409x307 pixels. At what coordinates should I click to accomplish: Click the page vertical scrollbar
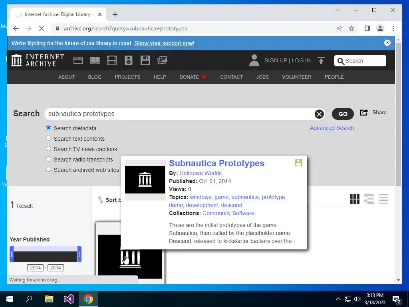point(398,114)
